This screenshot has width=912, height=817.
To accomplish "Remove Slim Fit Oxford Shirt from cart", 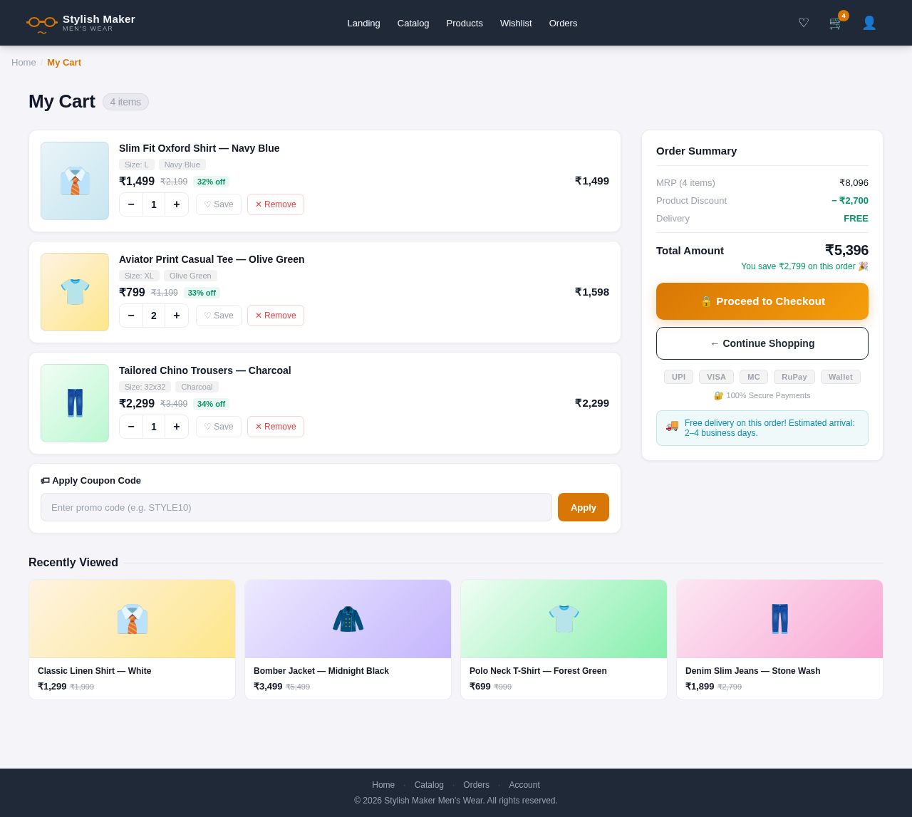I will click(276, 204).
